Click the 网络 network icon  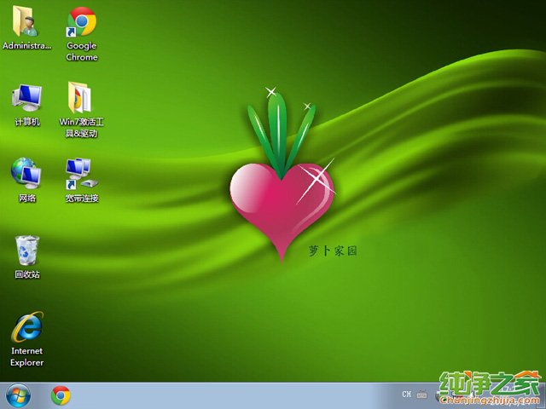[x=26, y=173]
